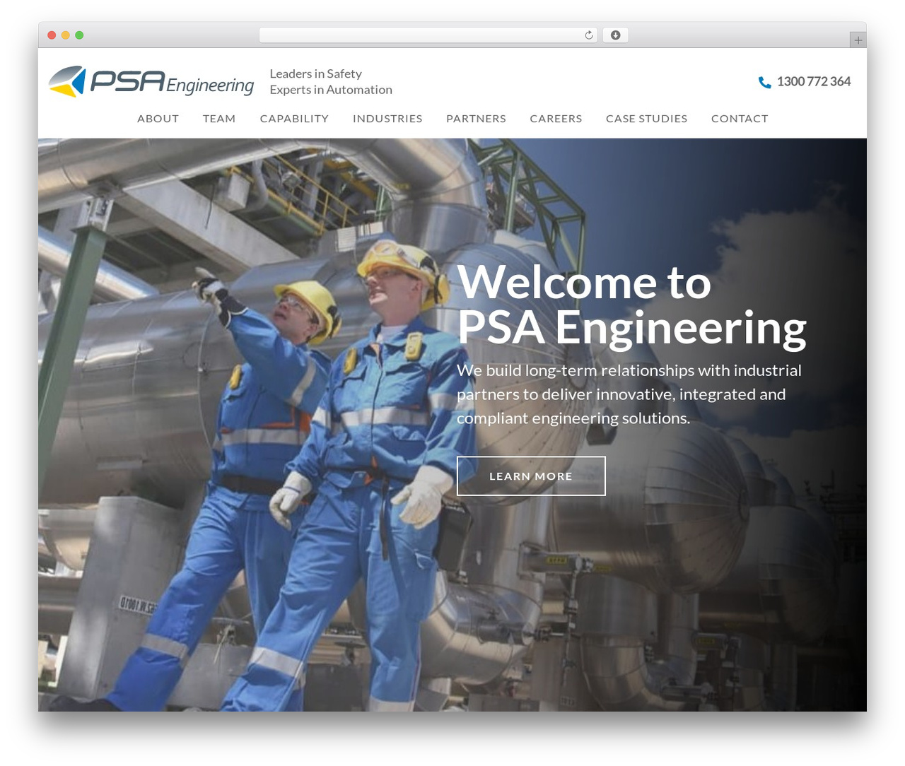The width and height of the screenshot is (905, 766).
Task: View the CASE STUDIES page
Action: 646,119
